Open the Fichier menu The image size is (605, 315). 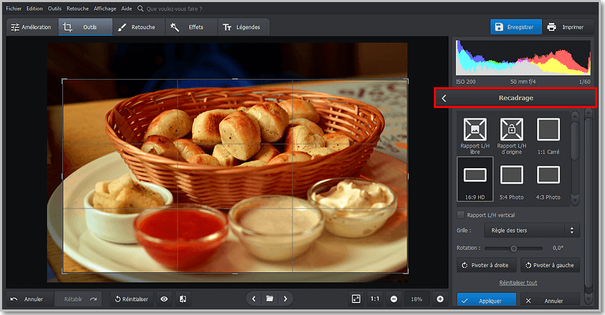(x=13, y=8)
